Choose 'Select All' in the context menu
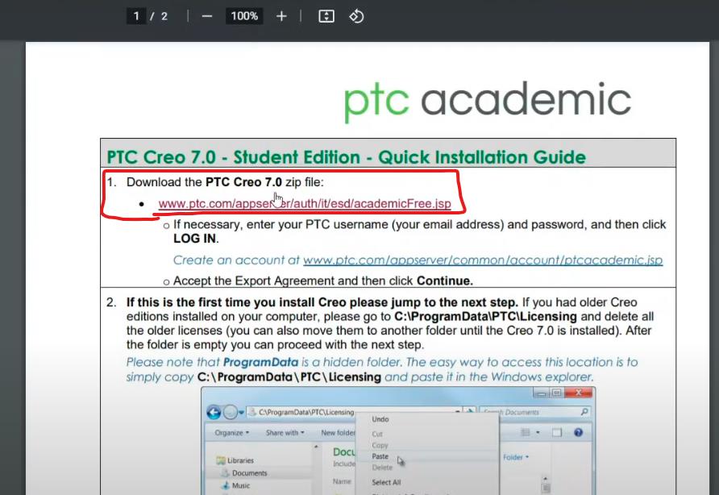This screenshot has height=495, width=719. pyautogui.click(x=386, y=482)
